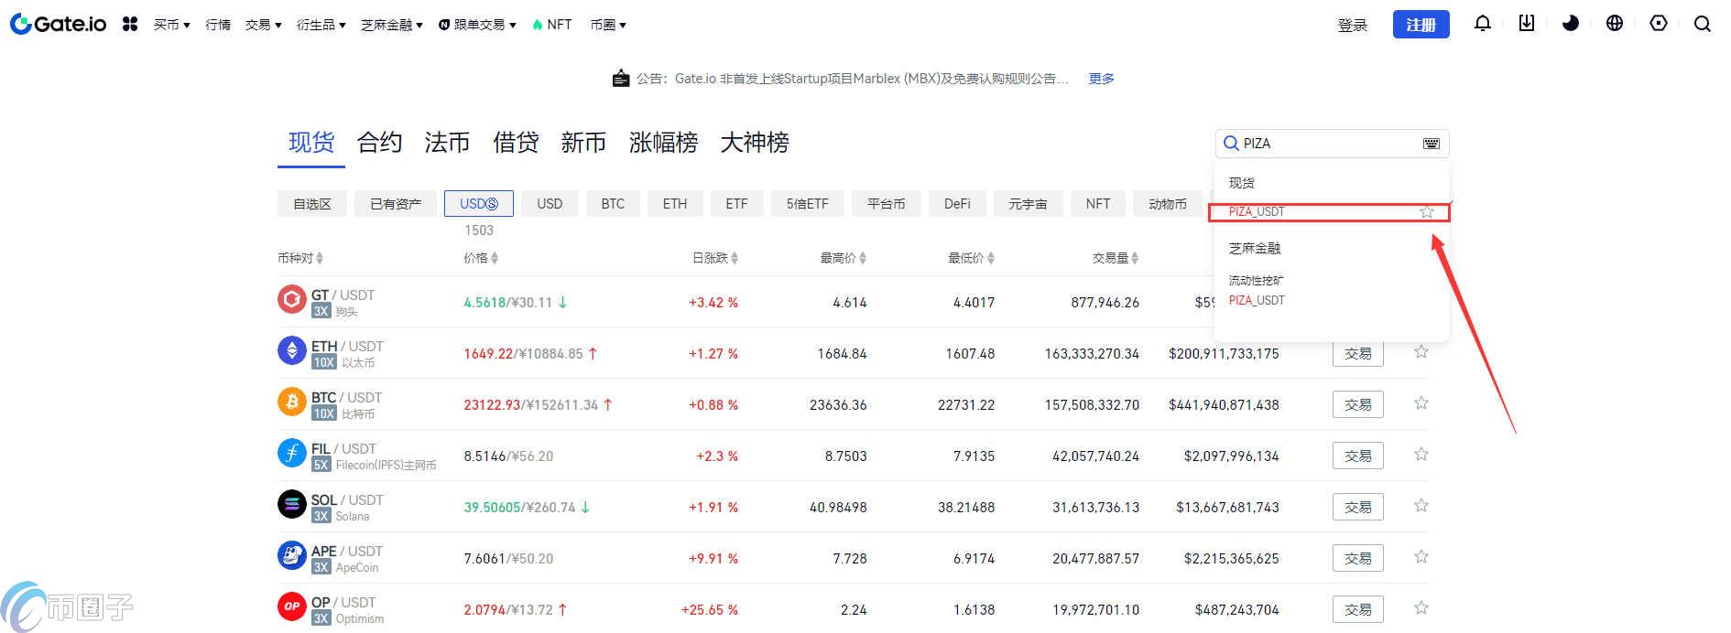1731x633 pixels.
Task: Click the APE coin logo icon
Action: 292,555
